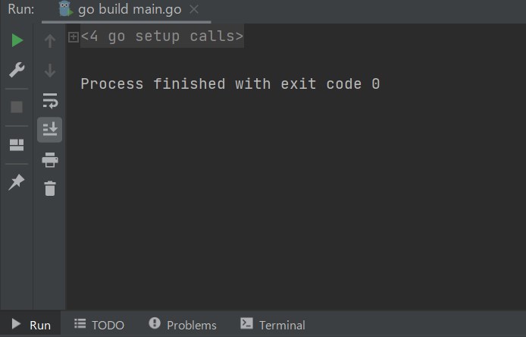Pin the run tab with pin icon
The image size is (526, 337).
coord(17,182)
